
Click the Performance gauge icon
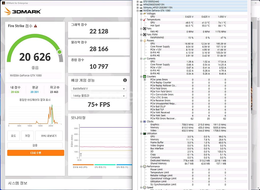click(x=145, y=166)
